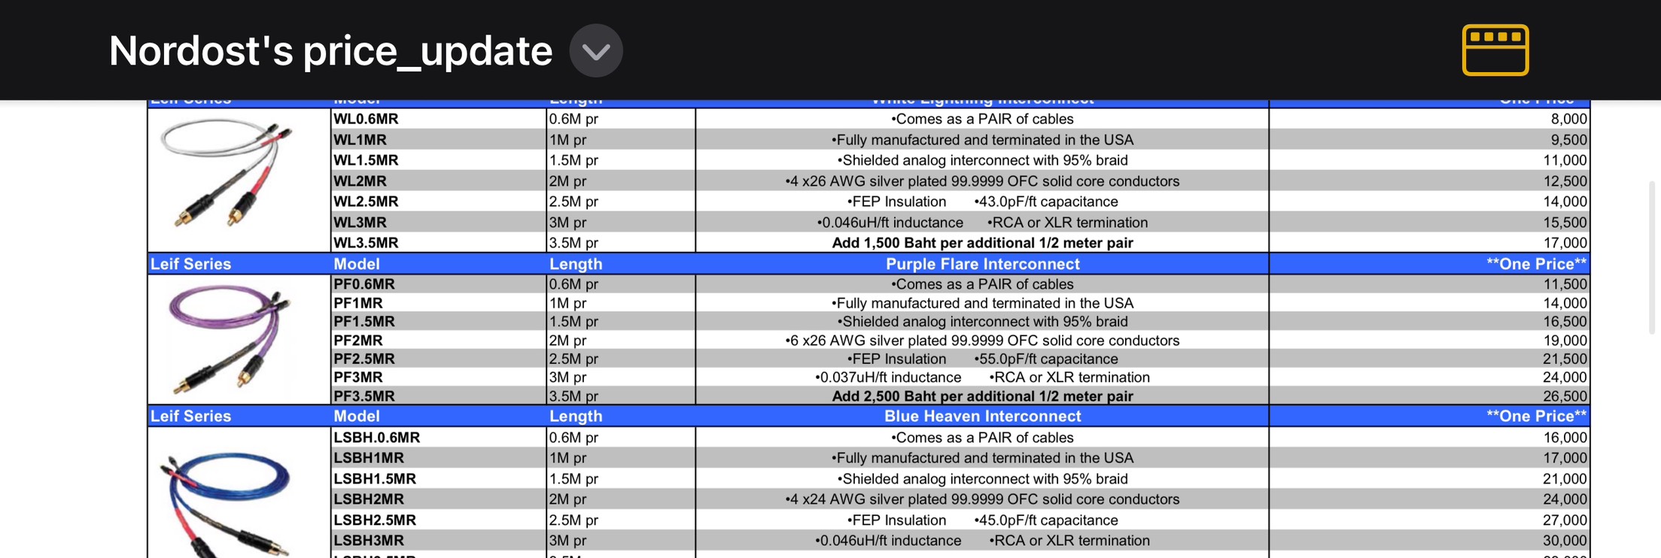Viewport: 1661px width, 558px height.
Task: Select the PF1.5MR model cell
Action: (x=438, y=321)
